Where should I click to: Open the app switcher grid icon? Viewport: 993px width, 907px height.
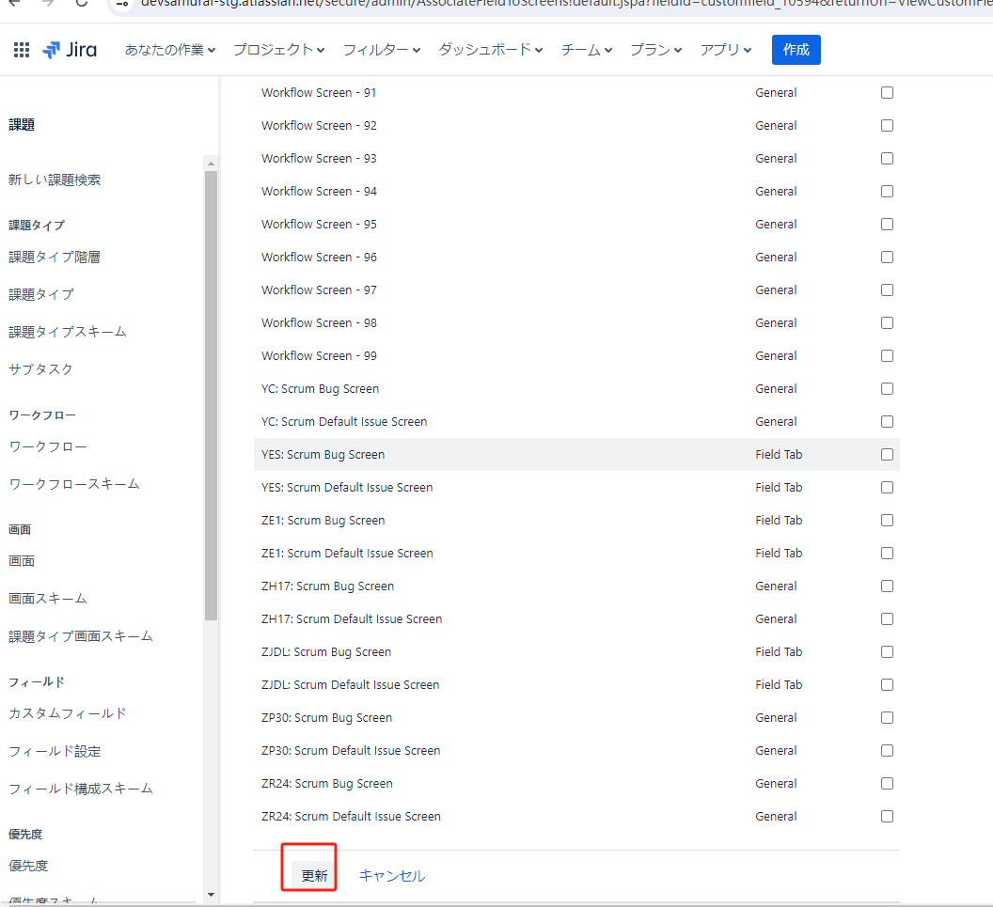tap(22, 50)
